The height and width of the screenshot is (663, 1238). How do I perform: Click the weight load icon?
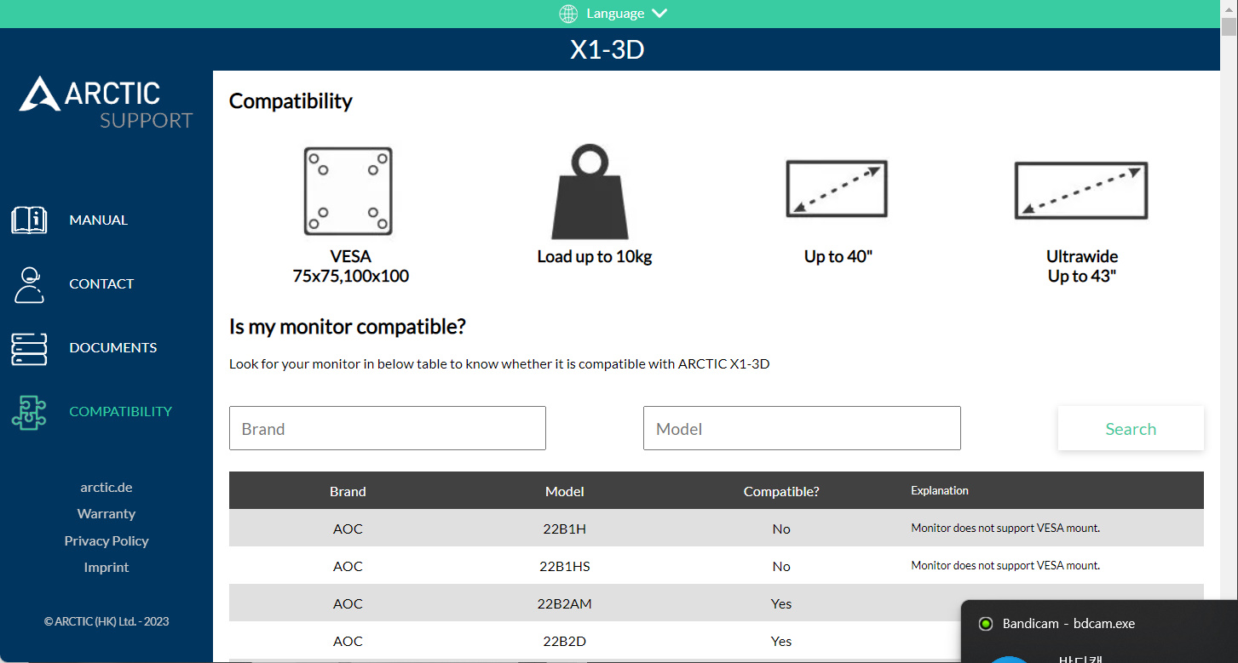[x=590, y=191]
